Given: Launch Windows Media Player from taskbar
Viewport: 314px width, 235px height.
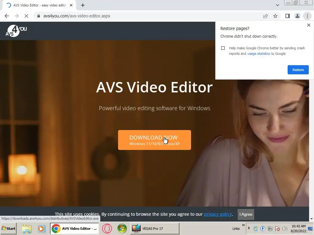Looking at the screenshot, I should pyautogui.click(x=41, y=228).
